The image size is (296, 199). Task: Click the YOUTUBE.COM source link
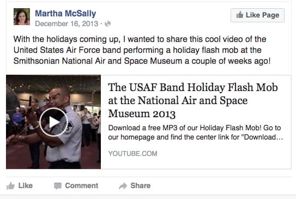pyautogui.click(x=132, y=154)
